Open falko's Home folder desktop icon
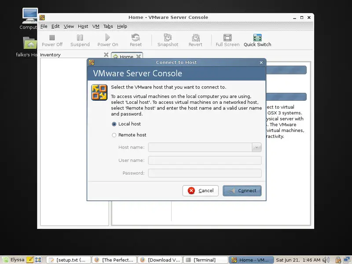 coord(30,43)
